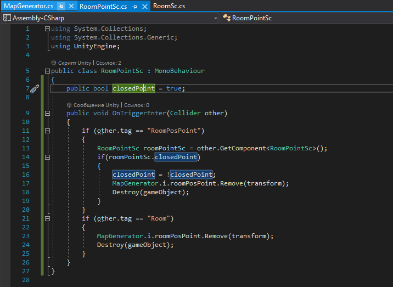Click the true value on line 7
The height and width of the screenshot is (287, 393).
pyautogui.click(x=173, y=88)
